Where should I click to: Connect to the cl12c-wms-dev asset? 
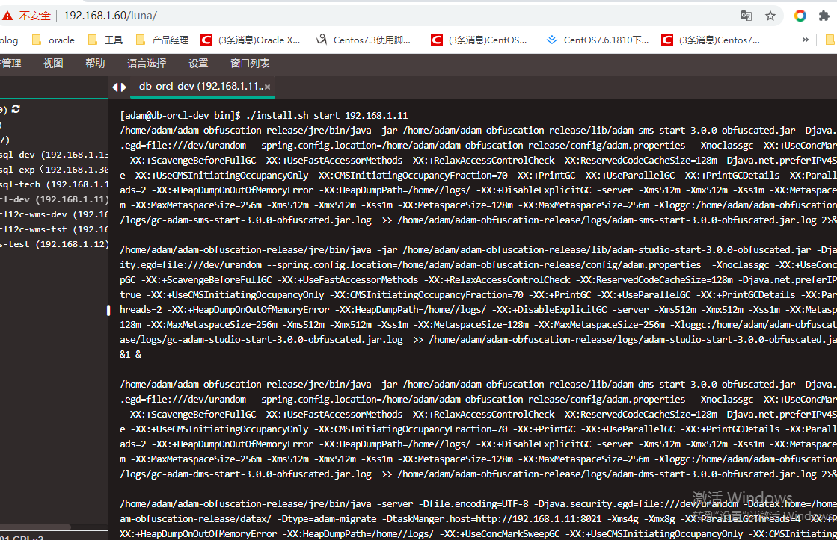(x=55, y=214)
